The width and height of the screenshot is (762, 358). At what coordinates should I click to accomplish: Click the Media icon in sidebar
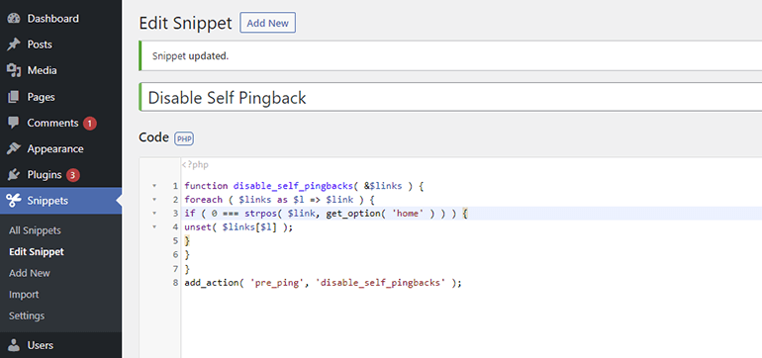point(14,71)
